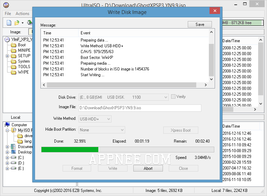Select the 2009-08-06 11:48 local file row

click(237, 174)
